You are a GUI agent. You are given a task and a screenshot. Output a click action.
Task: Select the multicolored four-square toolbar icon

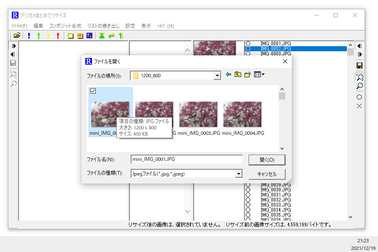pos(89,36)
